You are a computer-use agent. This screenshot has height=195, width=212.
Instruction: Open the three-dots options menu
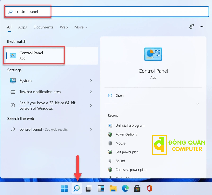[x=201, y=27]
